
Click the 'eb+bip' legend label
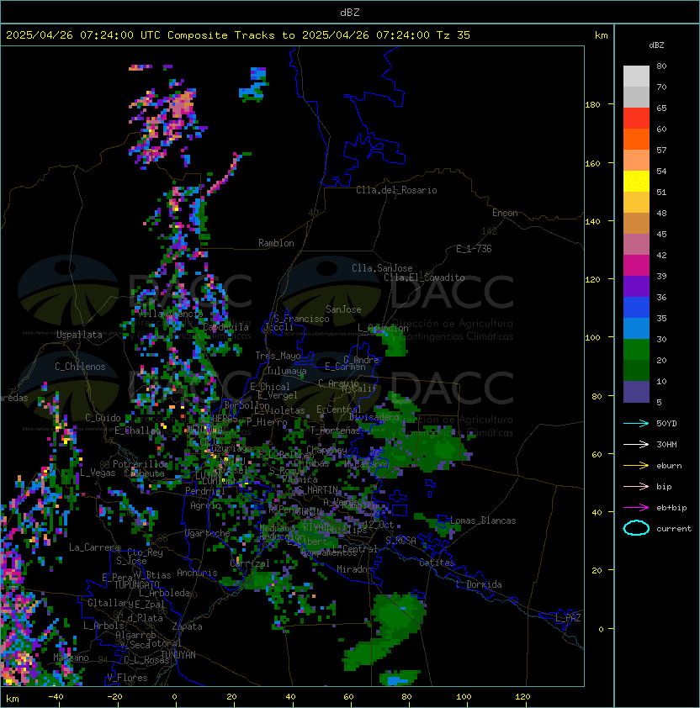671,508
